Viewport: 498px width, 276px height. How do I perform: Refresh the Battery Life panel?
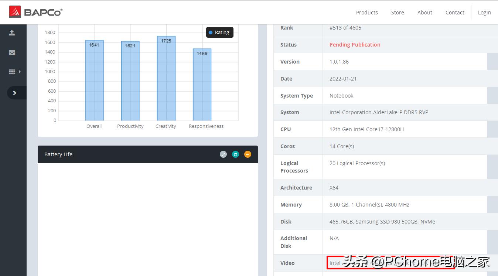coord(235,154)
